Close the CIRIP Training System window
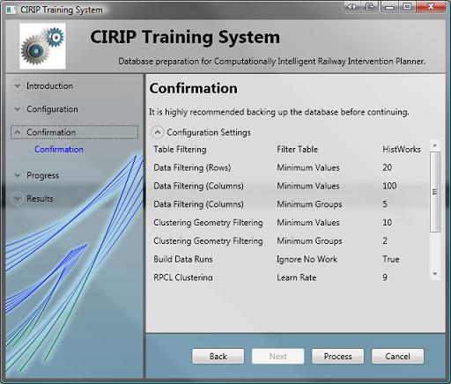 [x=431, y=6]
